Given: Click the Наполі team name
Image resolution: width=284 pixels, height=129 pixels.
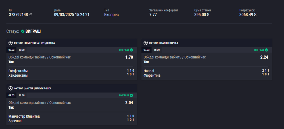Looking at the screenshot, I should pyautogui.click(x=149, y=71).
